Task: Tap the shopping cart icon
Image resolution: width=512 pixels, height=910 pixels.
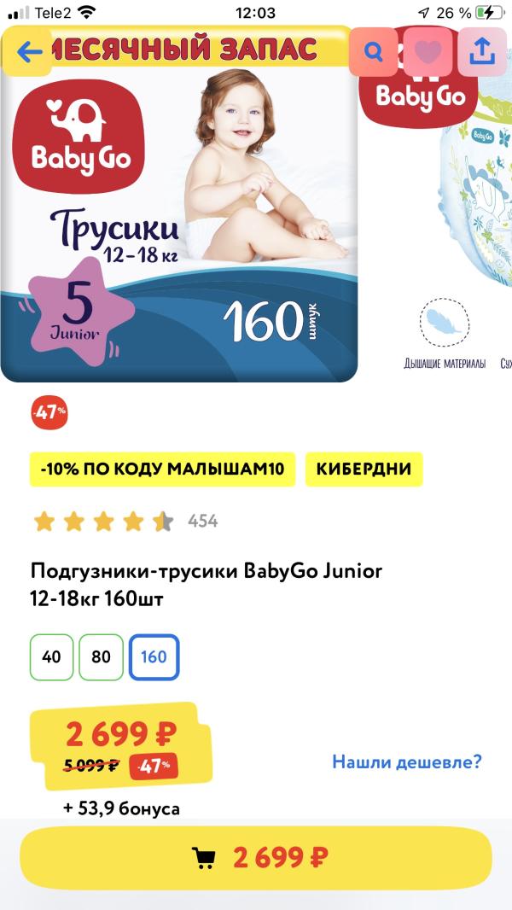Action: [x=203, y=856]
